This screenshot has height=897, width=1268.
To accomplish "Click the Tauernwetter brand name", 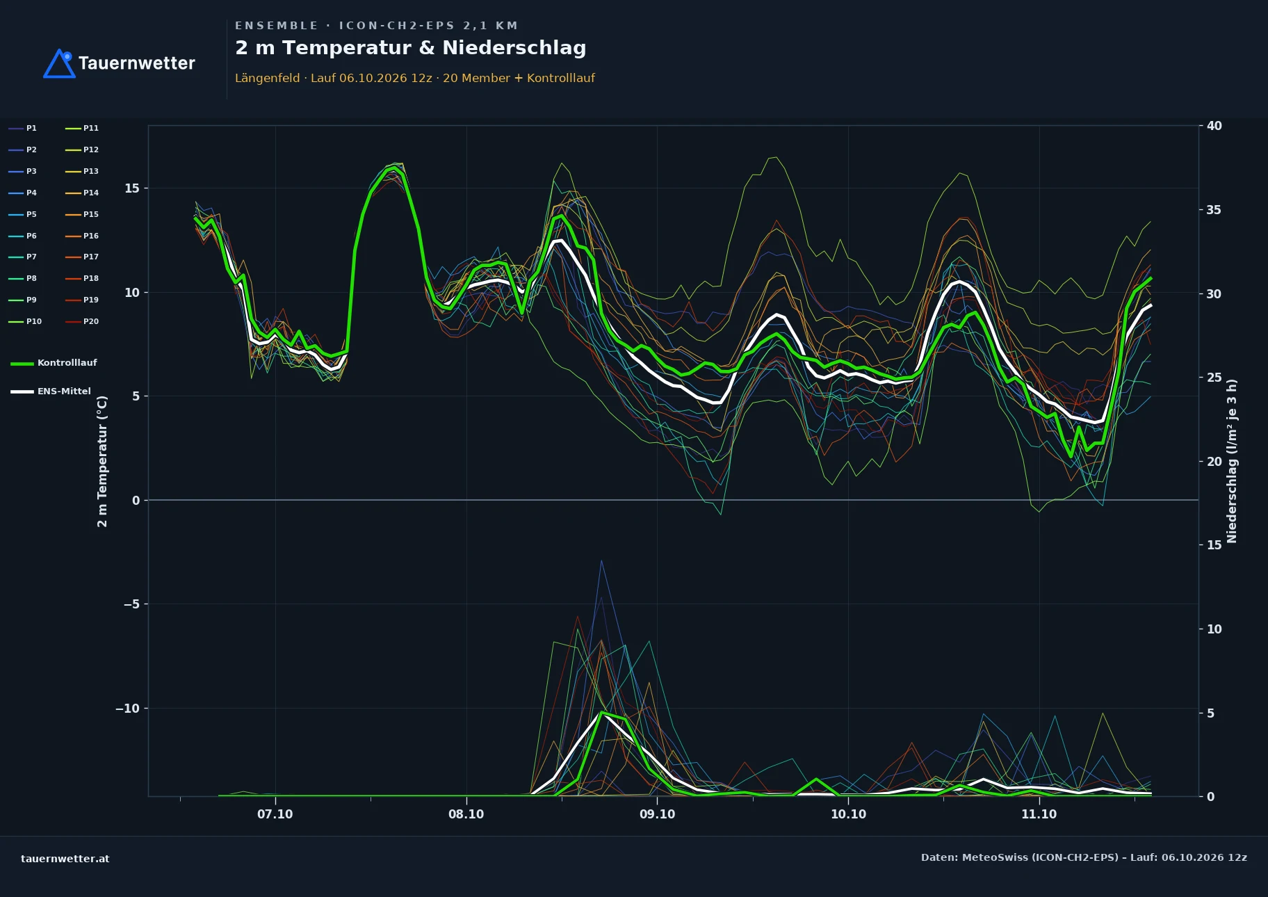I will (137, 63).
